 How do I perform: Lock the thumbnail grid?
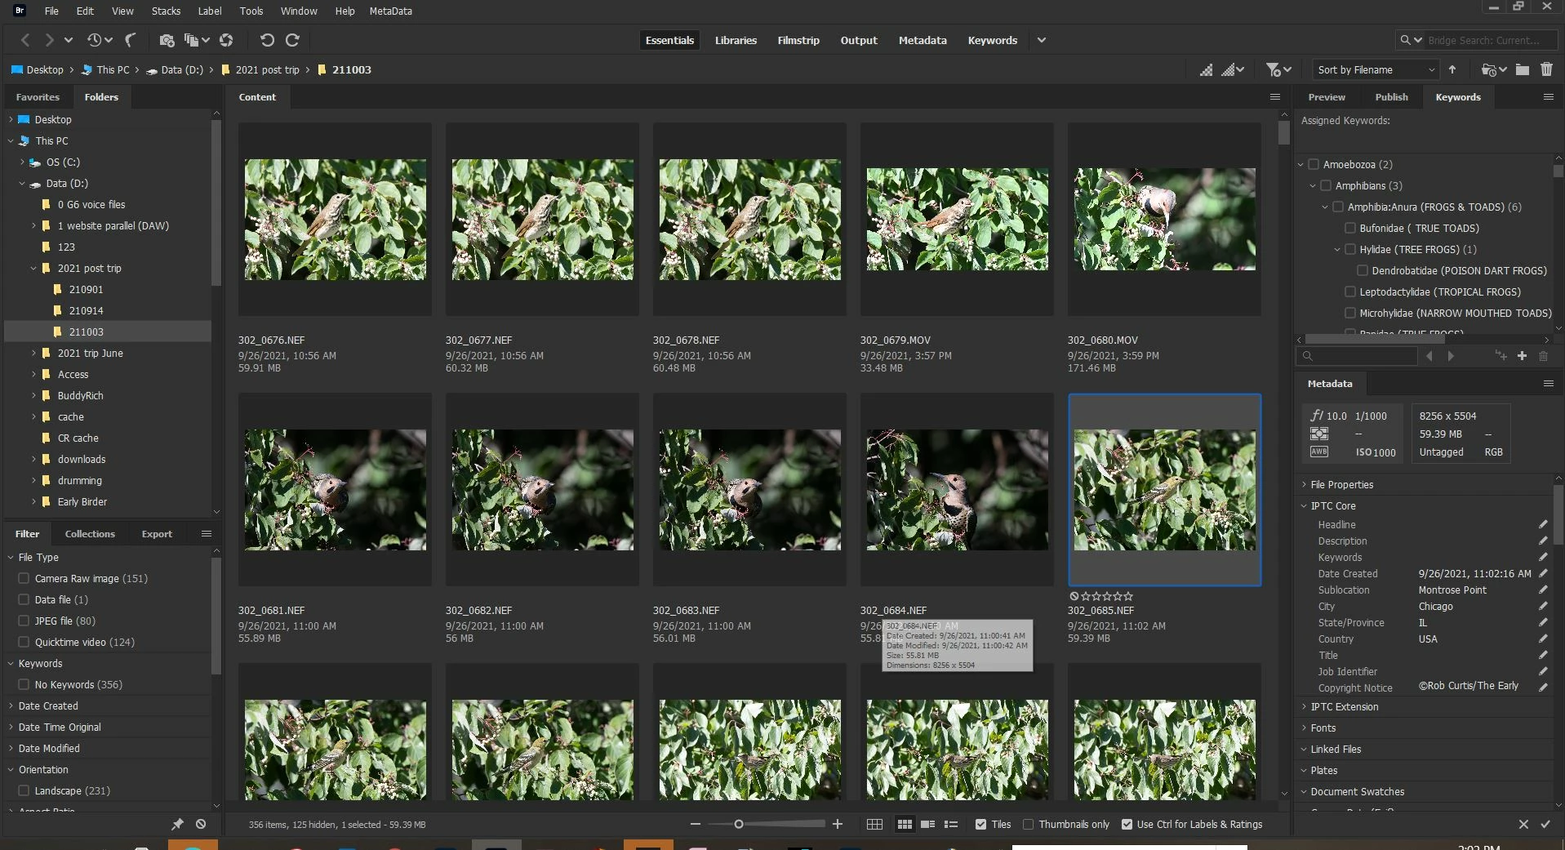tap(874, 825)
